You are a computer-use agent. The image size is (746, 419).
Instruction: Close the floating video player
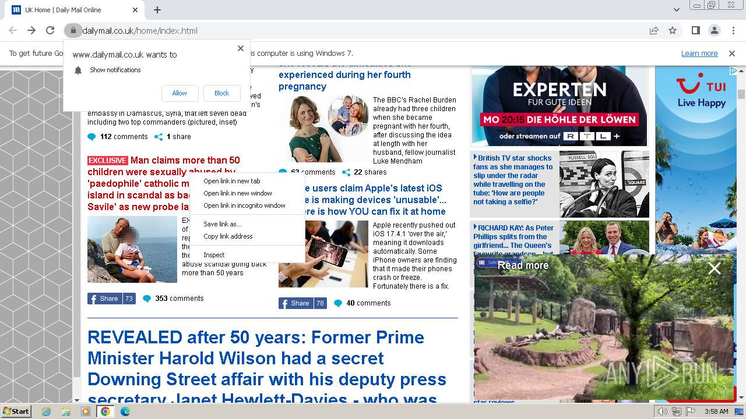click(715, 268)
